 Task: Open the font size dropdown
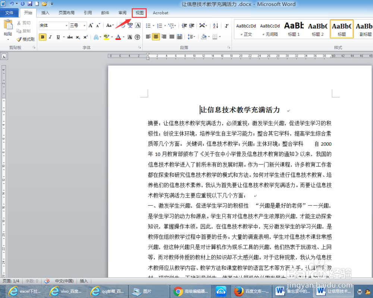(84, 25)
